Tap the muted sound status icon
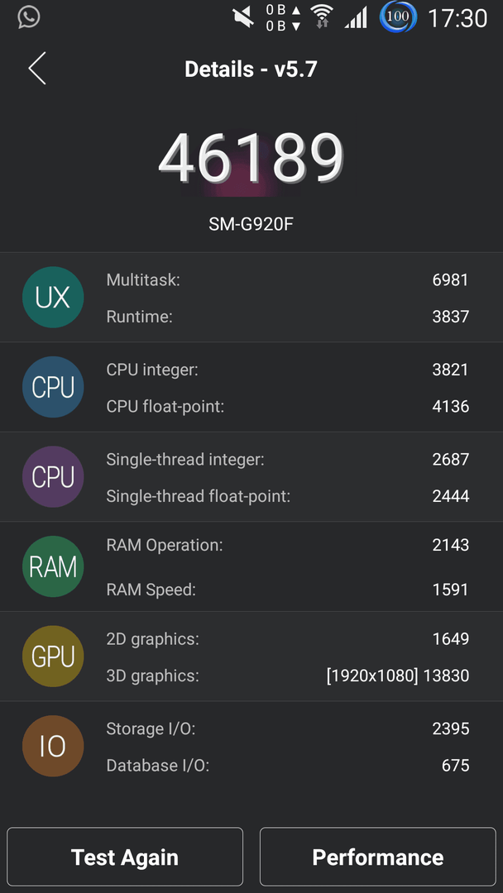Viewport: 503px width, 893px height. pyautogui.click(x=243, y=17)
